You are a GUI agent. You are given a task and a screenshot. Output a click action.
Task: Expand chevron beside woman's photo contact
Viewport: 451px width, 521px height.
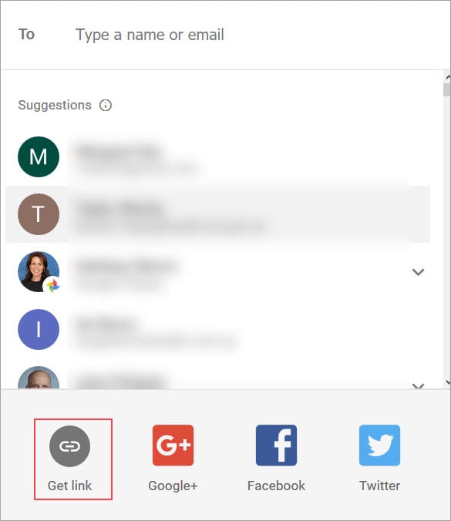[x=418, y=272]
